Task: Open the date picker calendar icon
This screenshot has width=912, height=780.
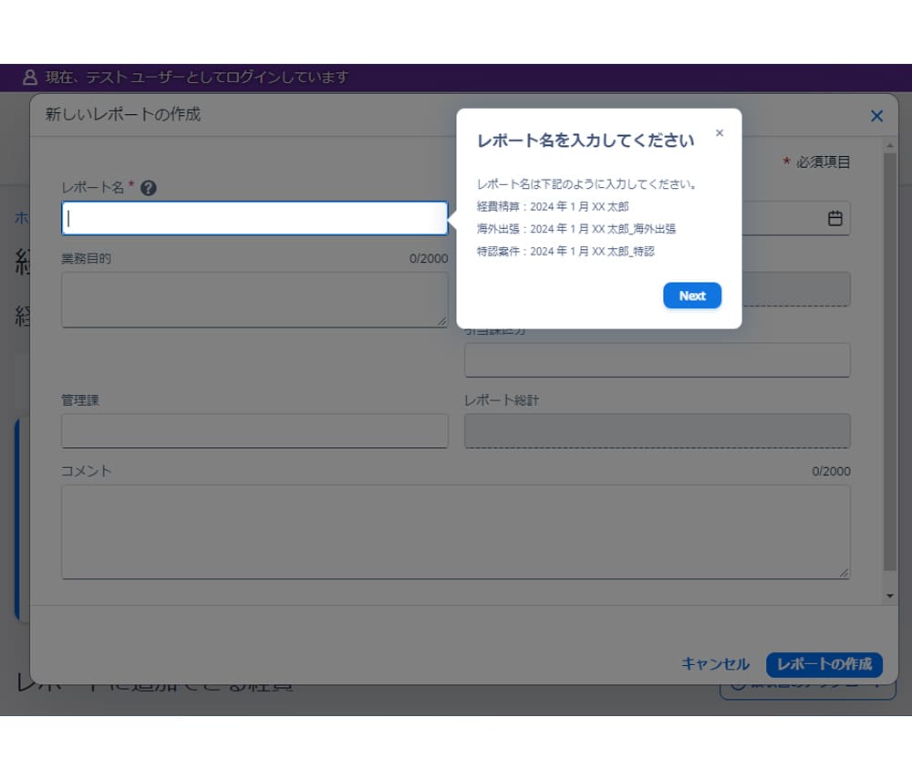Action: click(x=835, y=218)
